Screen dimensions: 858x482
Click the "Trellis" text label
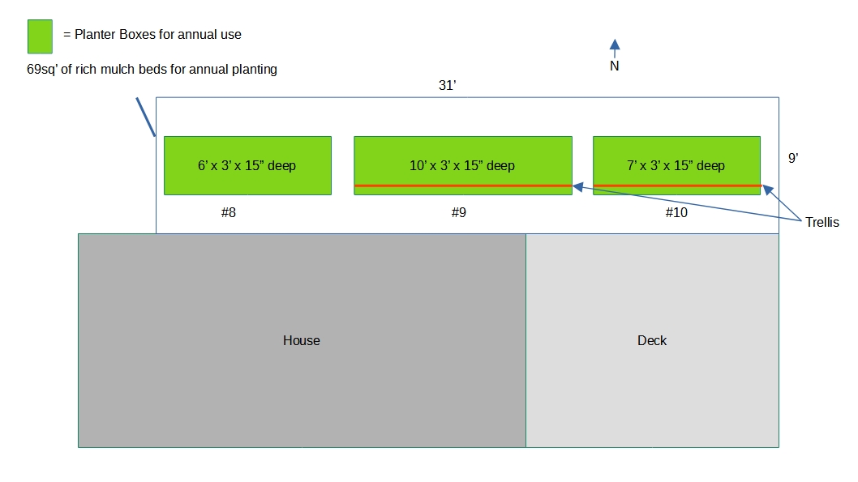(822, 222)
